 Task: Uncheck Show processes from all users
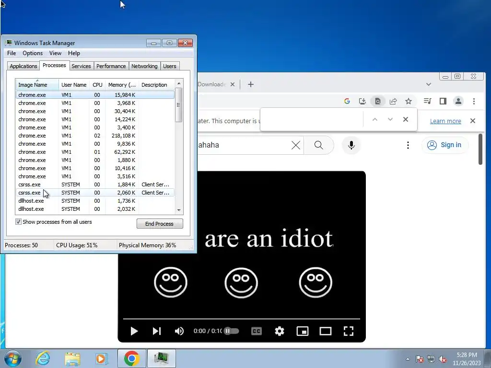(19, 221)
